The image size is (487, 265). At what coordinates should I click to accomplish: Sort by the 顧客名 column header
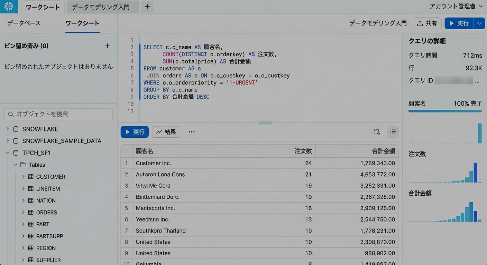click(184, 151)
